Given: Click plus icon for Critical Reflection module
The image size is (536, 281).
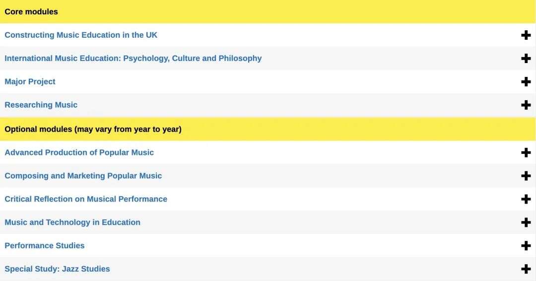Looking at the screenshot, I should (x=526, y=200).
